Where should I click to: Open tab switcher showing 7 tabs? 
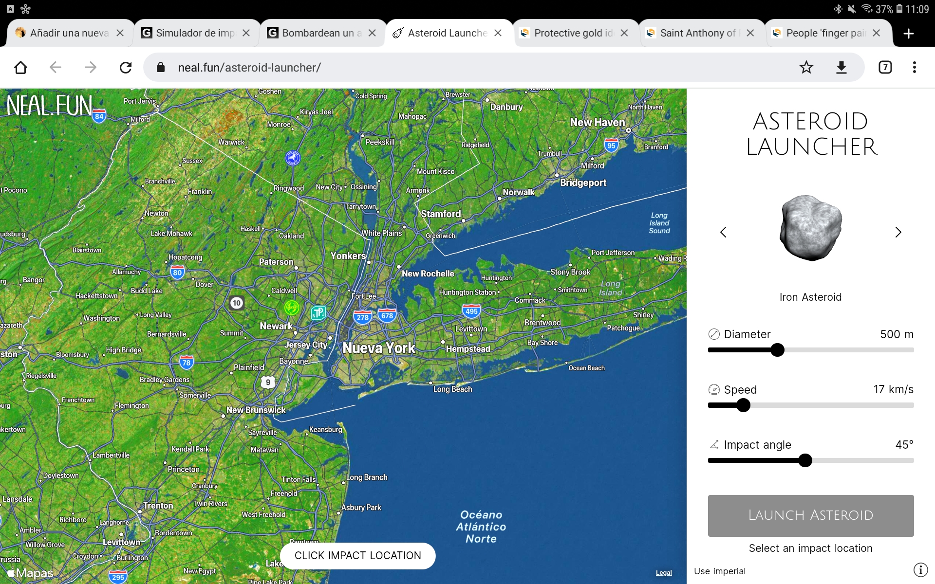pyautogui.click(x=885, y=67)
